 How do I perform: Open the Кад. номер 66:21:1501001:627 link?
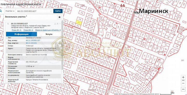pyautogui.click(x=33, y=40)
